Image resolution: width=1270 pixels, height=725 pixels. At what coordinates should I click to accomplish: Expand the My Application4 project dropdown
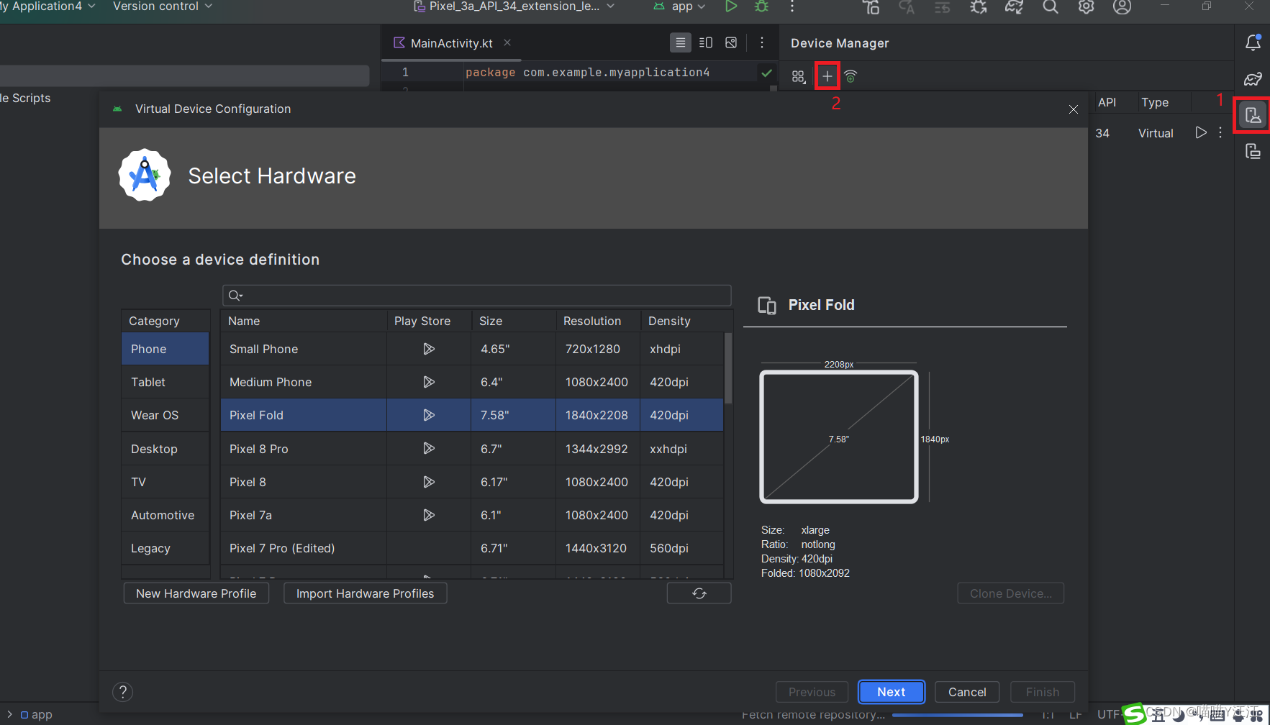[x=47, y=6]
